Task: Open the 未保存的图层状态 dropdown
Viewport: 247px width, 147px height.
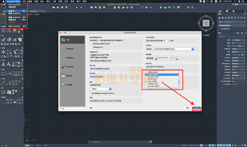Action: (x=232, y=25)
